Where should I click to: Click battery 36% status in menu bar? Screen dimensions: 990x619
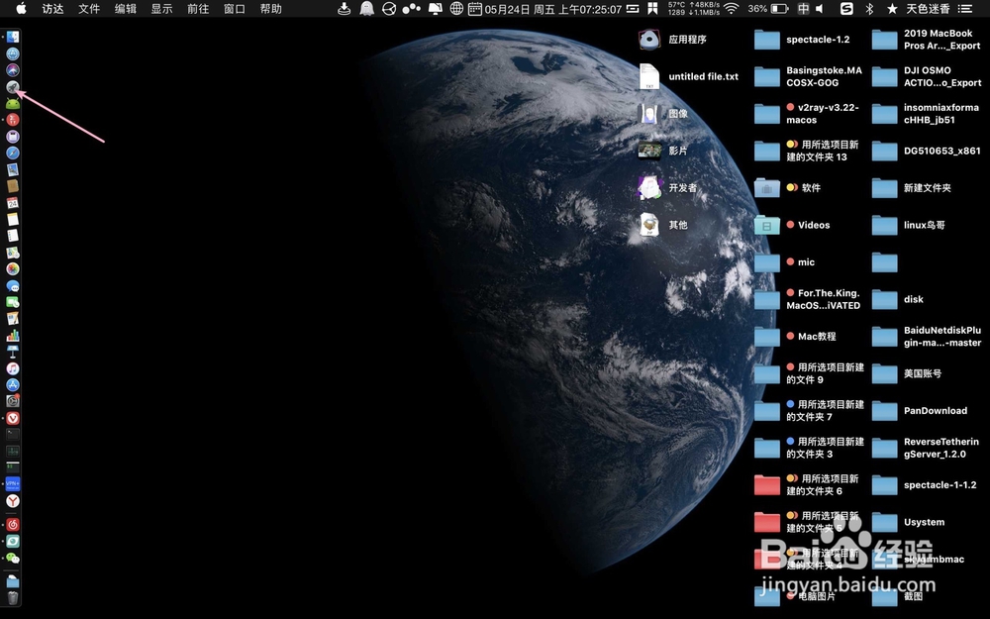click(x=768, y=9)
